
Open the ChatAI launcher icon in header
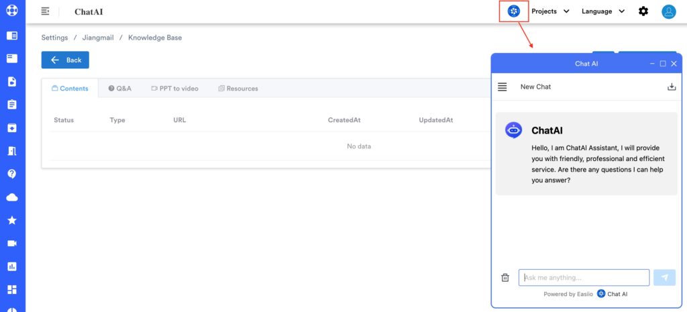coord(514,11)
